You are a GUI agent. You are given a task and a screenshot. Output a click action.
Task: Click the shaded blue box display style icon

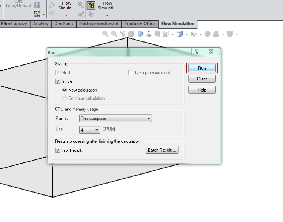pos(180,34)
